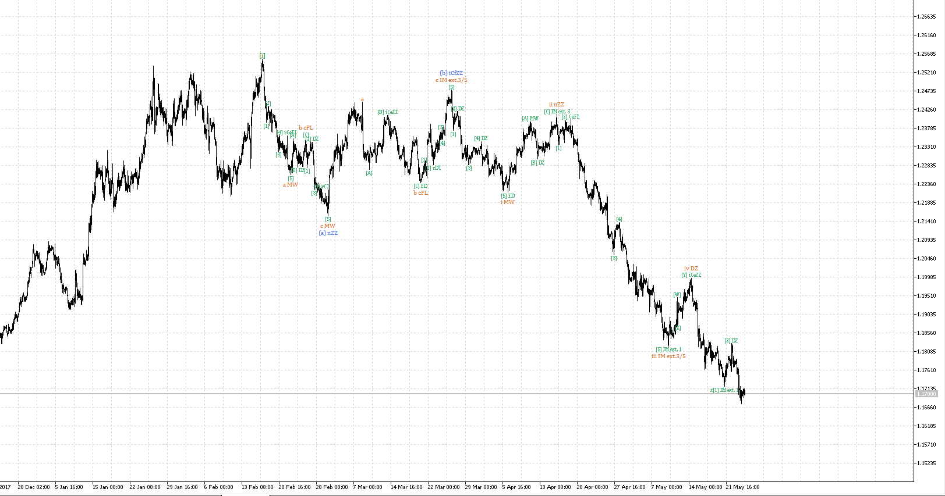Click the "13 Feb 08:00" time axis label
945x496 pixels.
[x=257, y=487]
